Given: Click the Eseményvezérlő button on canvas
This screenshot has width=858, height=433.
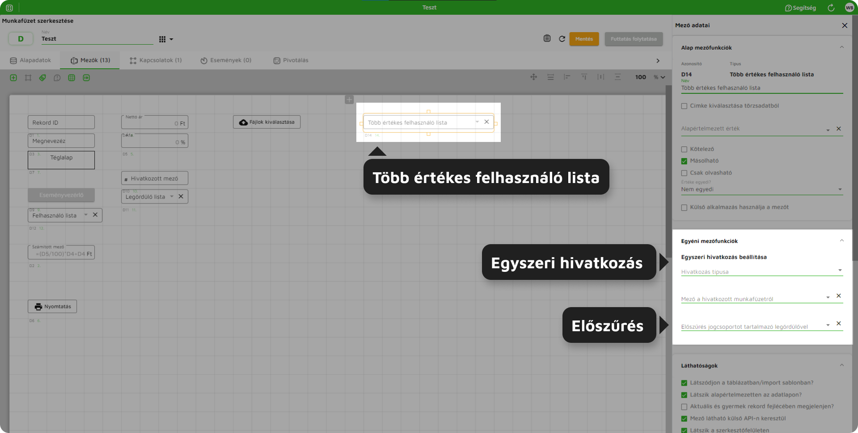Looking at the screenshot, I should (61, 195).
